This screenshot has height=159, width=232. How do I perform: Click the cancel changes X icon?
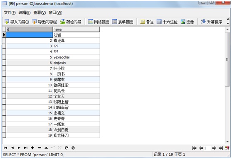[59, 148]
